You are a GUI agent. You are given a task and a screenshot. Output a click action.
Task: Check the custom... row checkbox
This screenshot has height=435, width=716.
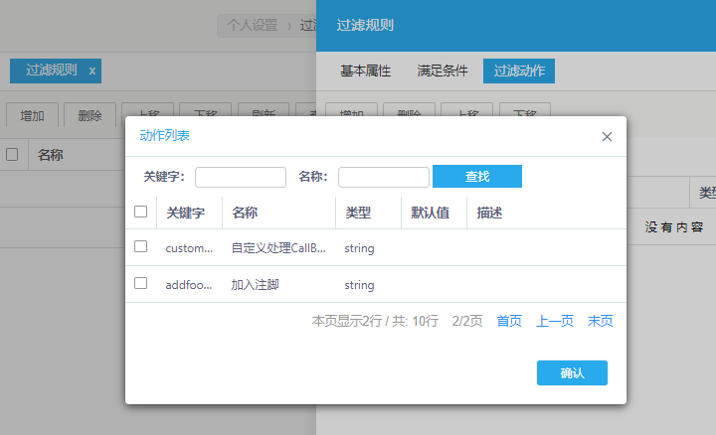140,247
